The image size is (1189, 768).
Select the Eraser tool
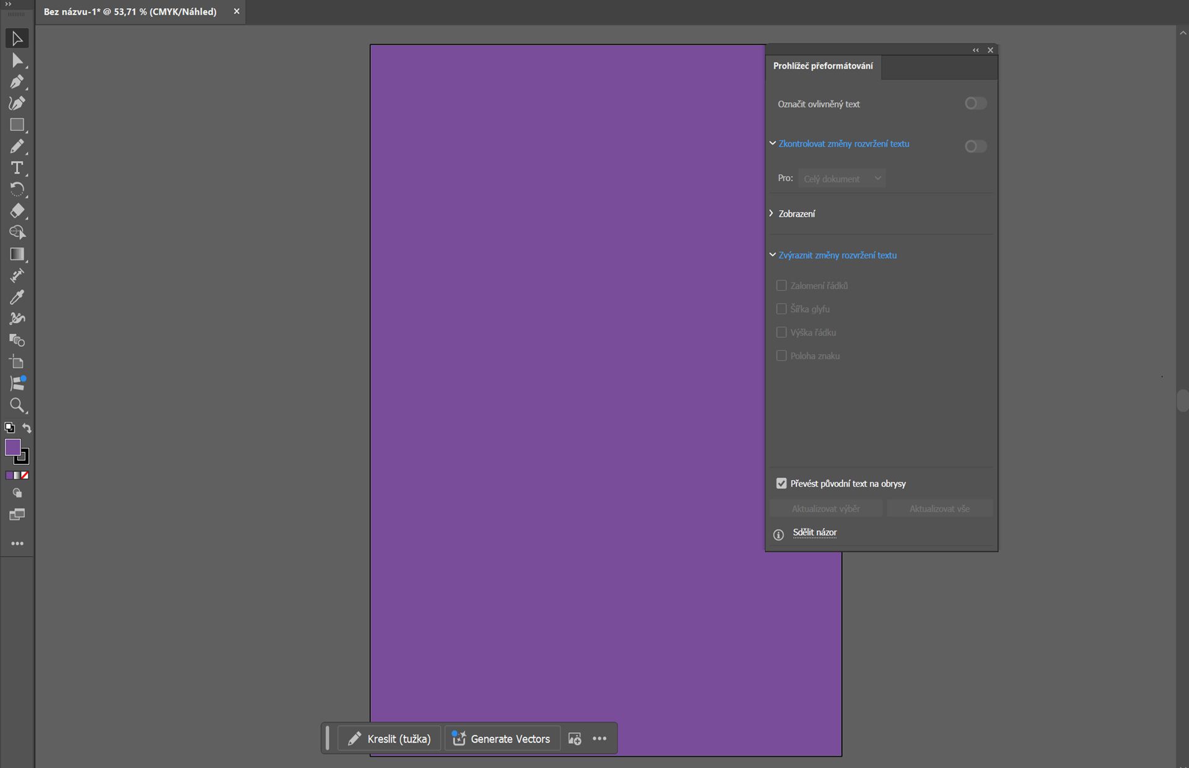click(17, 211)
